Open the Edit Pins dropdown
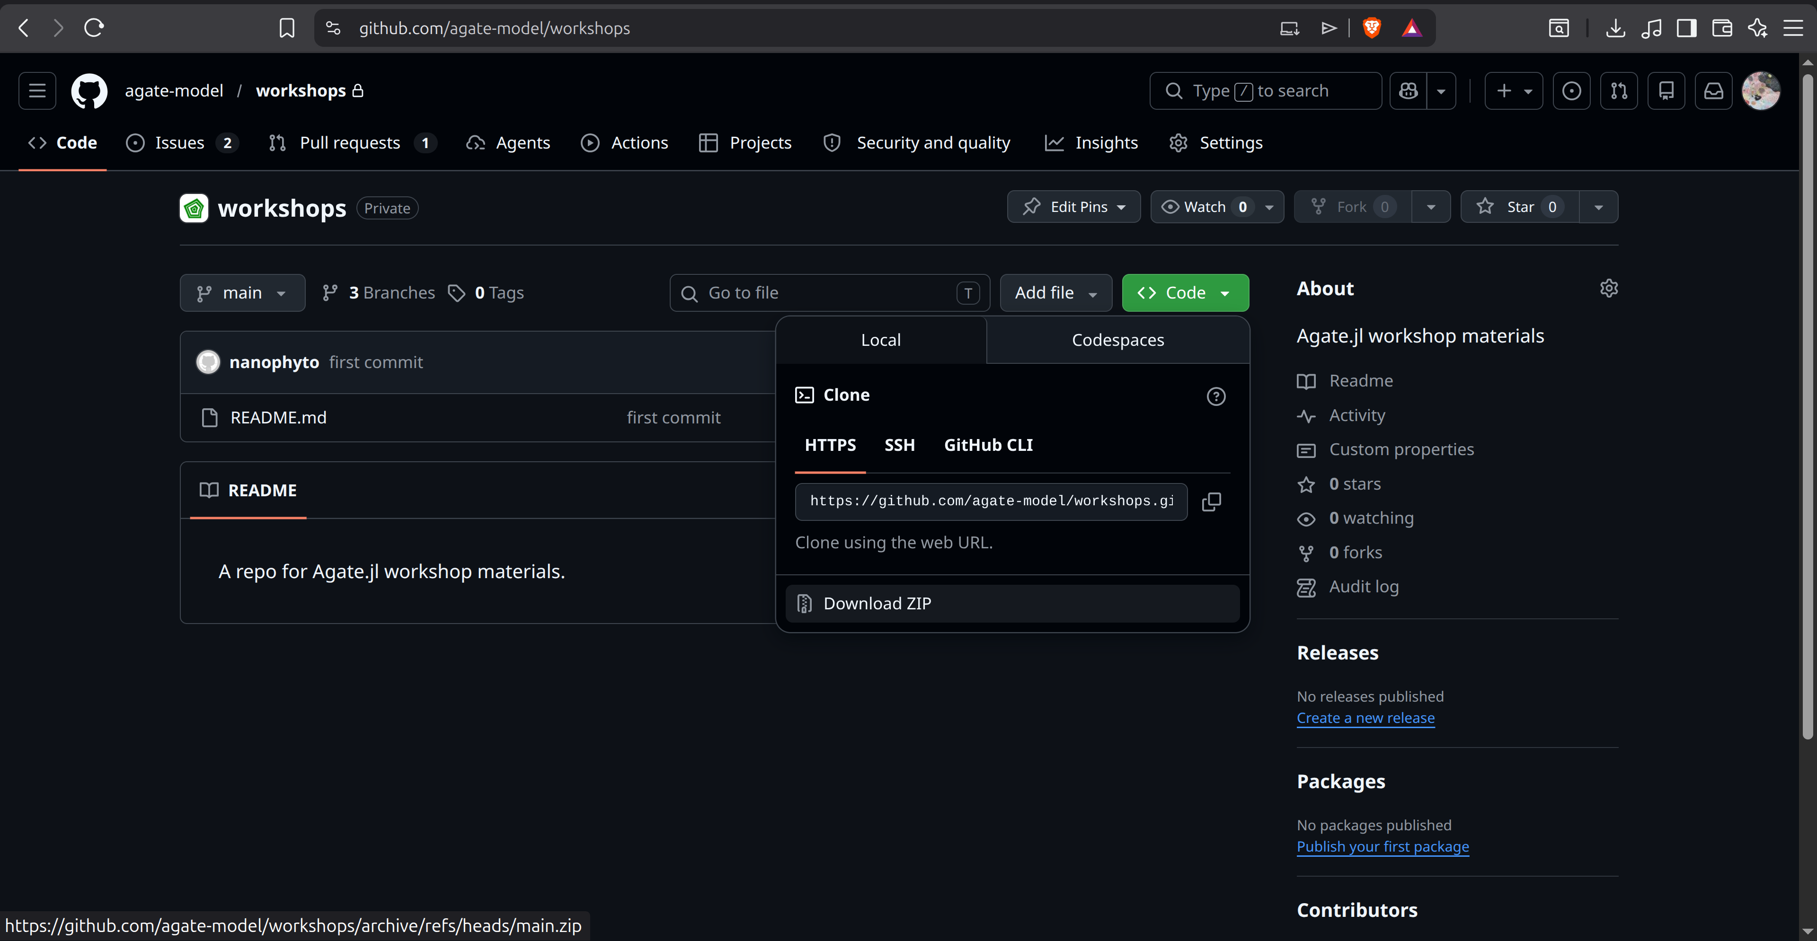 click(x=1073, y=207)
